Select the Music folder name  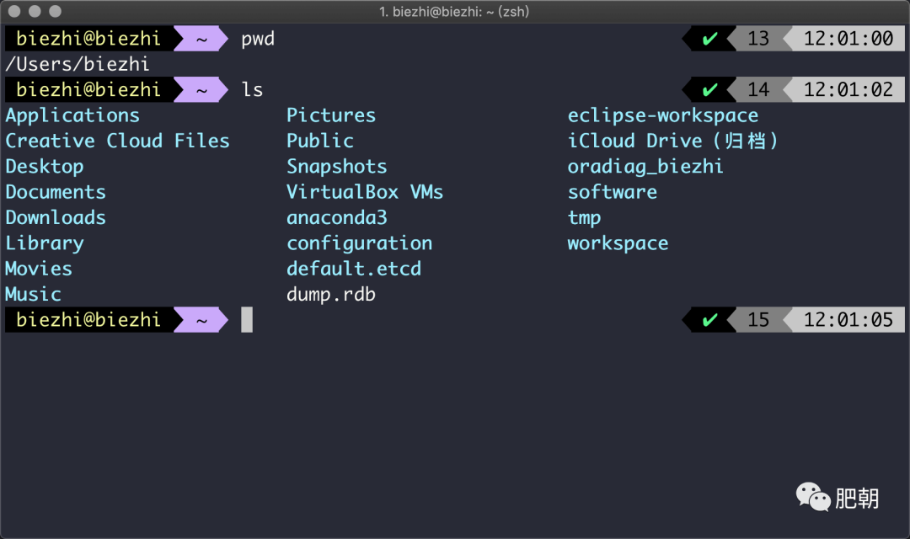tap(33, 294)
